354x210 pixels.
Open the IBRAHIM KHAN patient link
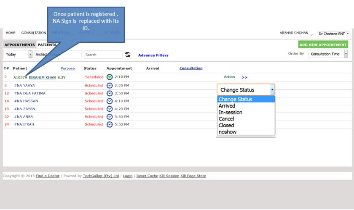coord(42,77)
